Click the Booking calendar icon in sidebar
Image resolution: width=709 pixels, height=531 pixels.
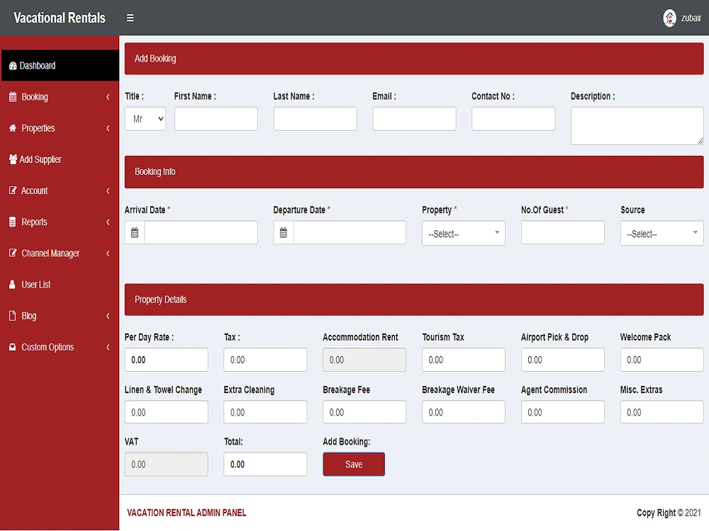[x=13, y=96]
